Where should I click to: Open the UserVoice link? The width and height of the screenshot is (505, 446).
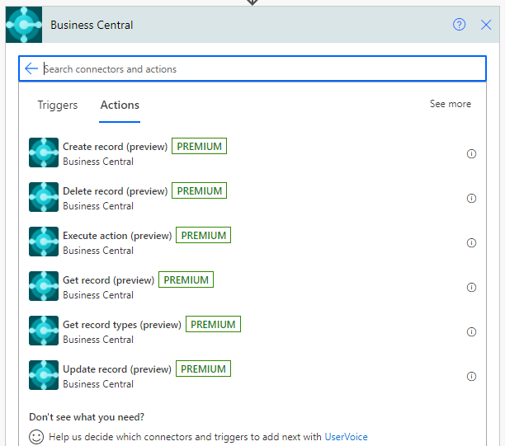[x=346, y=437]
